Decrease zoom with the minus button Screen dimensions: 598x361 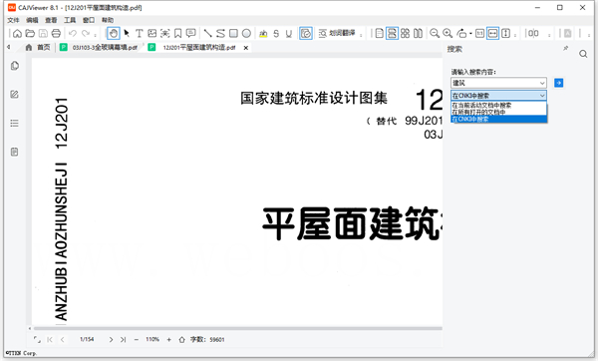[x=137, y=339]
